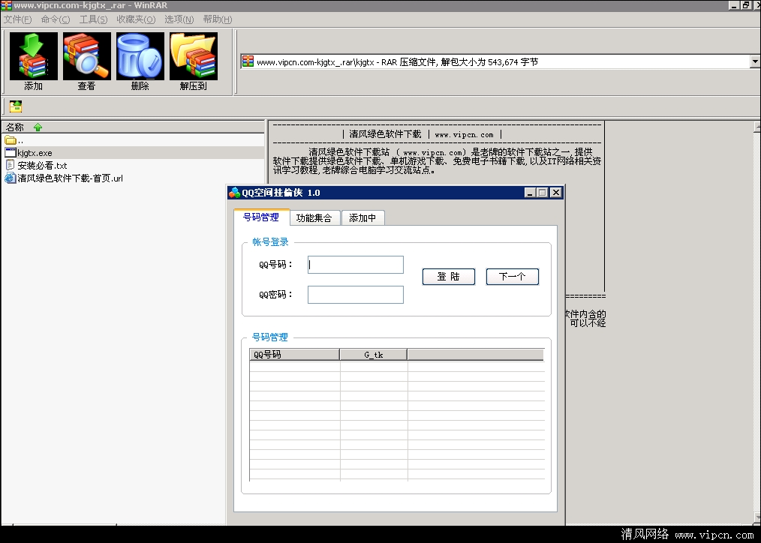Close the QQ空间挂偷侠 window

tap(555, 193)
